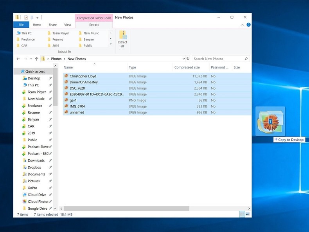Click the Extract all button
Screen dimensions: 309x232
point(122,39)
